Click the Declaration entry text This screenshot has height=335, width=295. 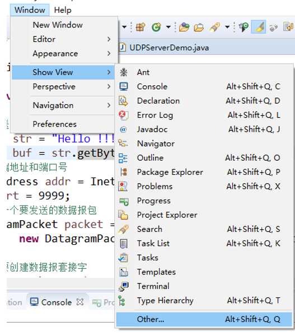pos(158,101)
